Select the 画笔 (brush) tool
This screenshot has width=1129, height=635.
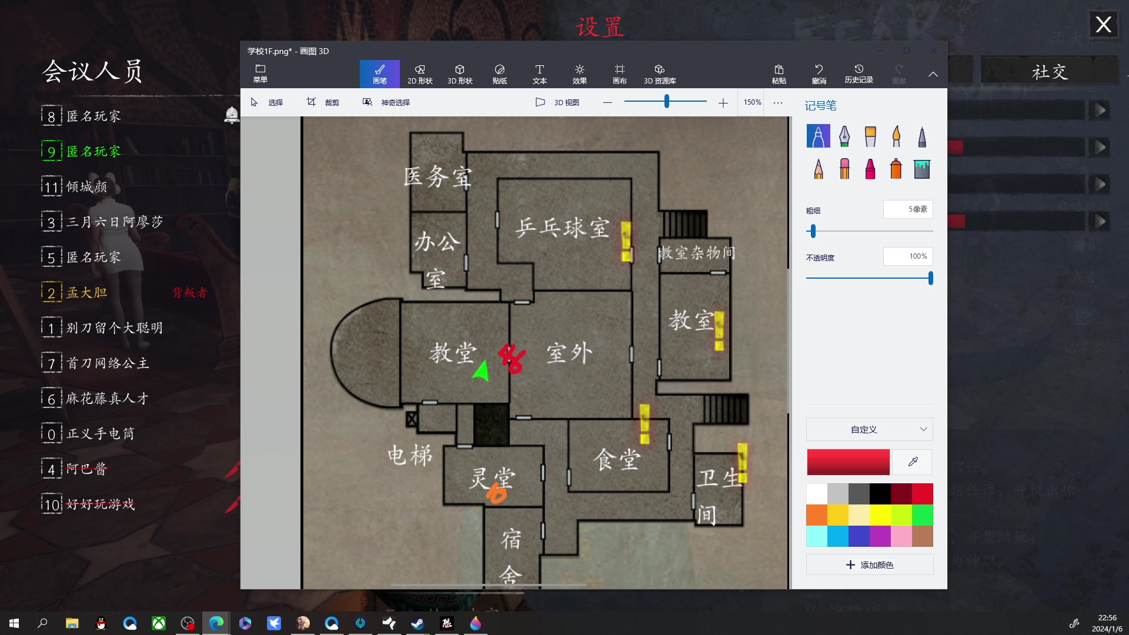click(x=379, y=73)
